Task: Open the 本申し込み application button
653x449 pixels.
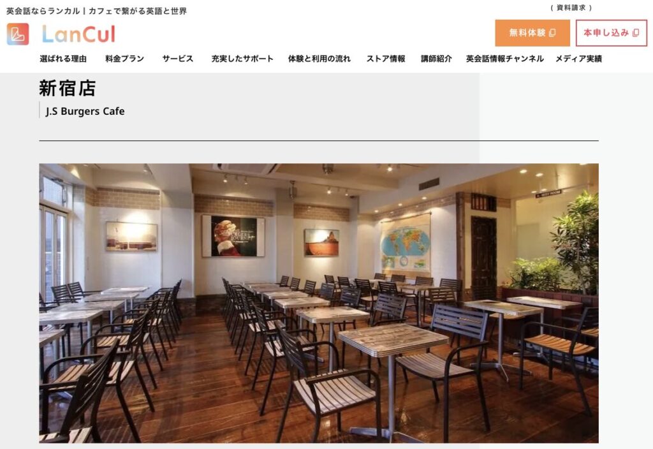Action: coord(612,33)
